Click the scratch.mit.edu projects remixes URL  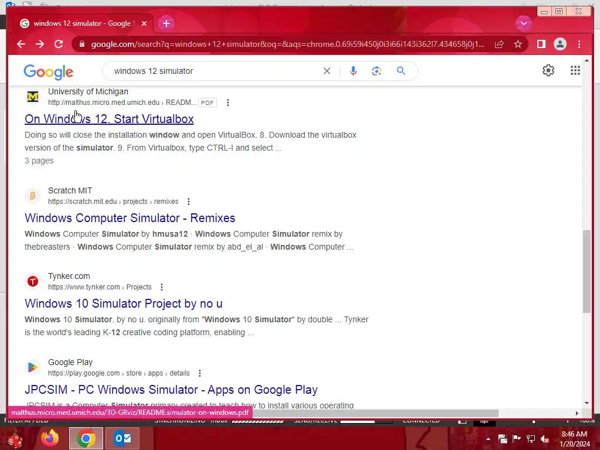pyautogui.click(x=113, y=202)
